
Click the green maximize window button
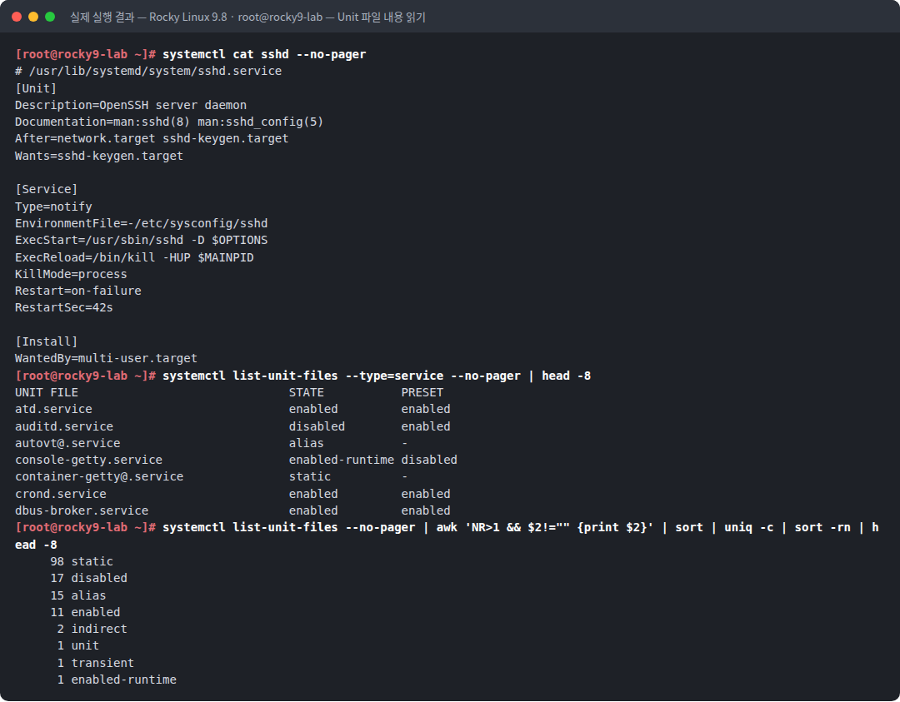50,17
